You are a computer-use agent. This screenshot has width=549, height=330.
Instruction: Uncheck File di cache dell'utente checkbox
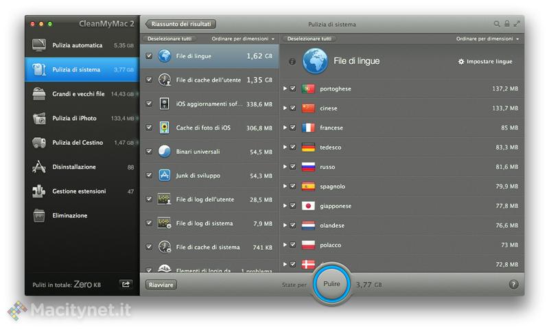(149, 80)
